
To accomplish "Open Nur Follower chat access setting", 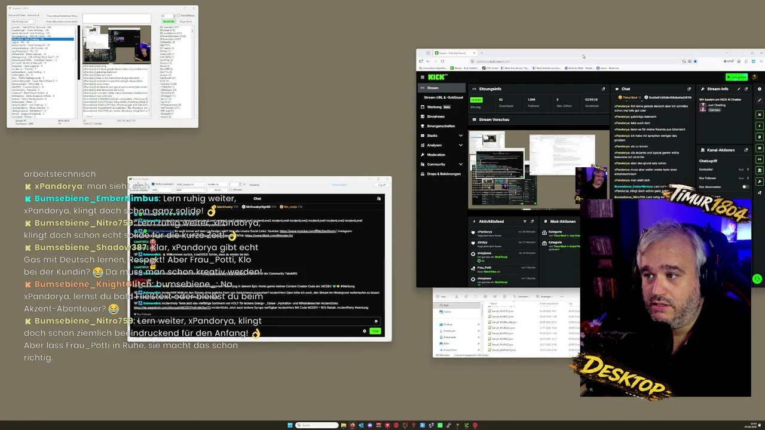I will (x=724, y=178).
